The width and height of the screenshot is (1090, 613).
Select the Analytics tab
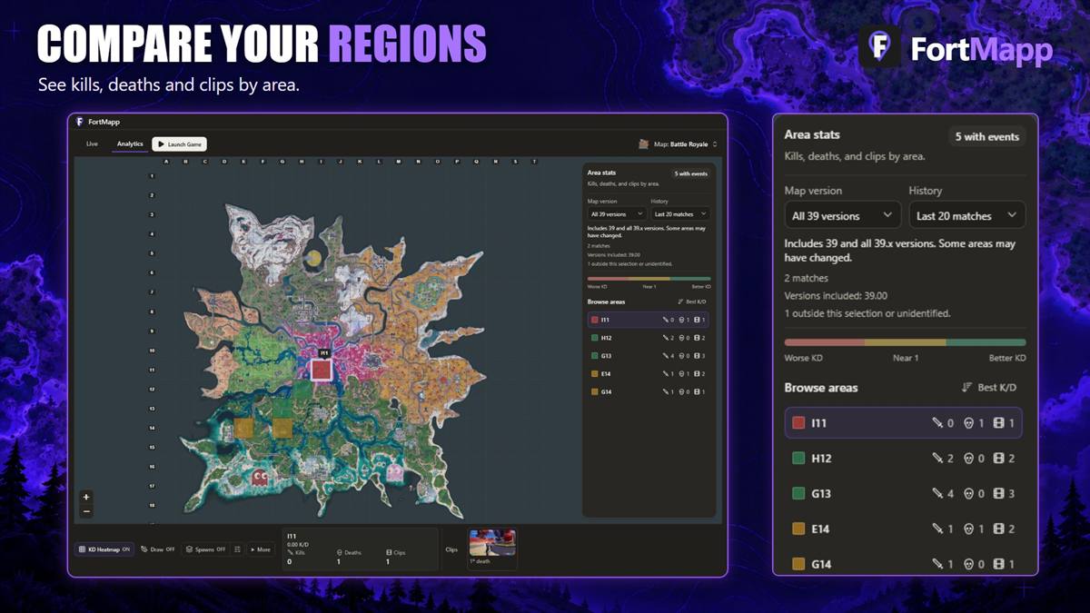(130, 143)
